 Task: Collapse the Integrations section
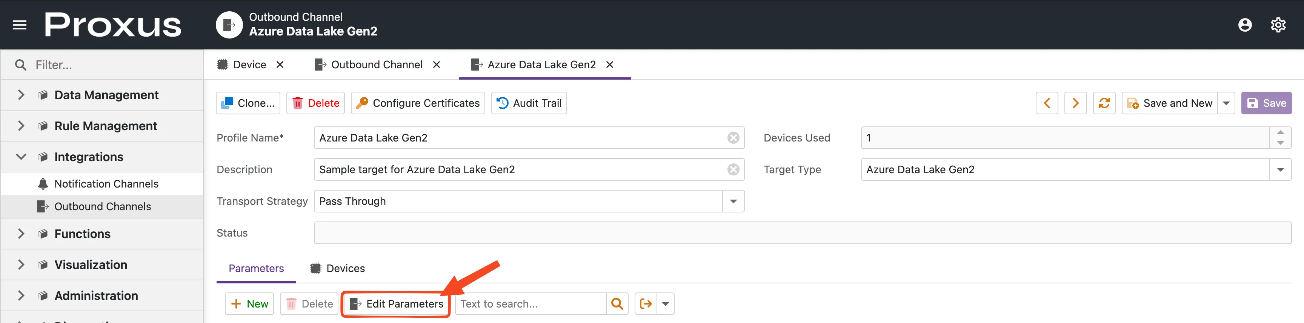pyautogui.click(x=21, y=157)
